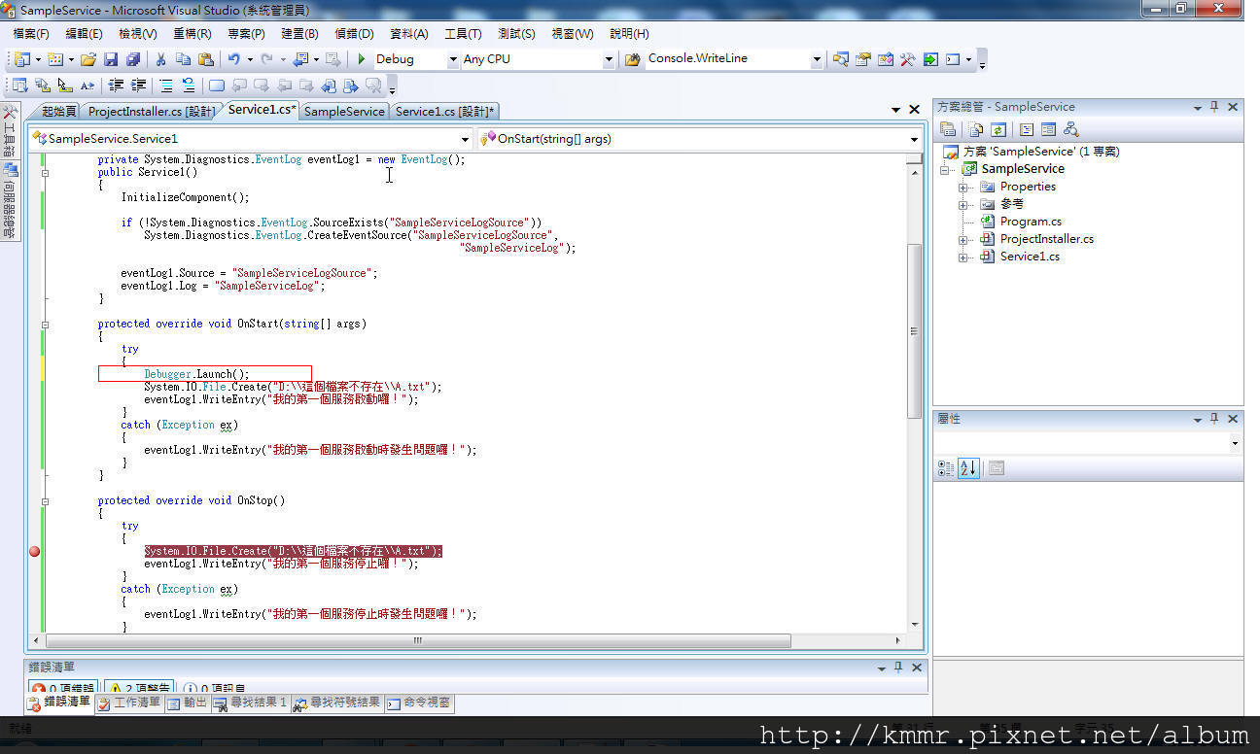Open the 建置(B) build menu
Screen dimensions: 1260x754
click(x=299, y=34)
